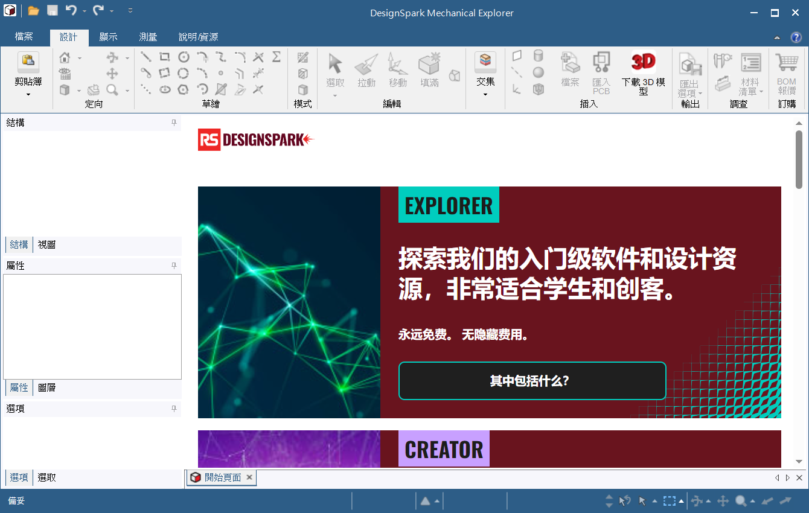Switch to Section mode icon

click(x=303, y=74)
